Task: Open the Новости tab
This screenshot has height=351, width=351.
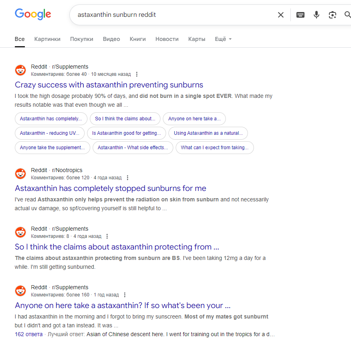Action: (167, 39)
